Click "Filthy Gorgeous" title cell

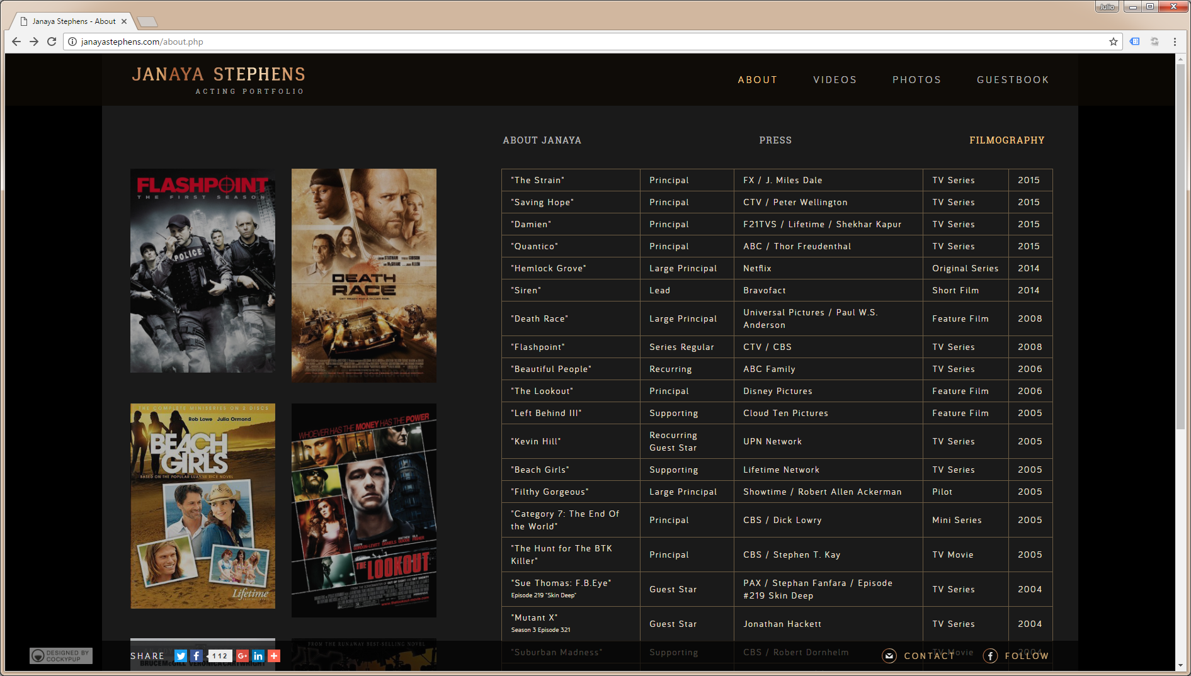(x=571, y=492)
